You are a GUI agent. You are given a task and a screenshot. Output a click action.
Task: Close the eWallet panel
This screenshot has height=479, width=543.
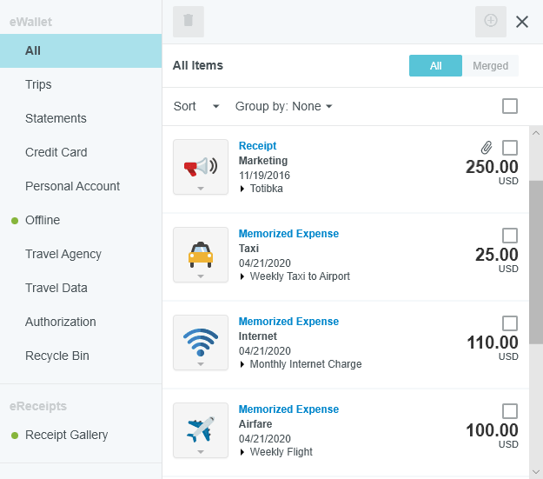coord(522,22)
